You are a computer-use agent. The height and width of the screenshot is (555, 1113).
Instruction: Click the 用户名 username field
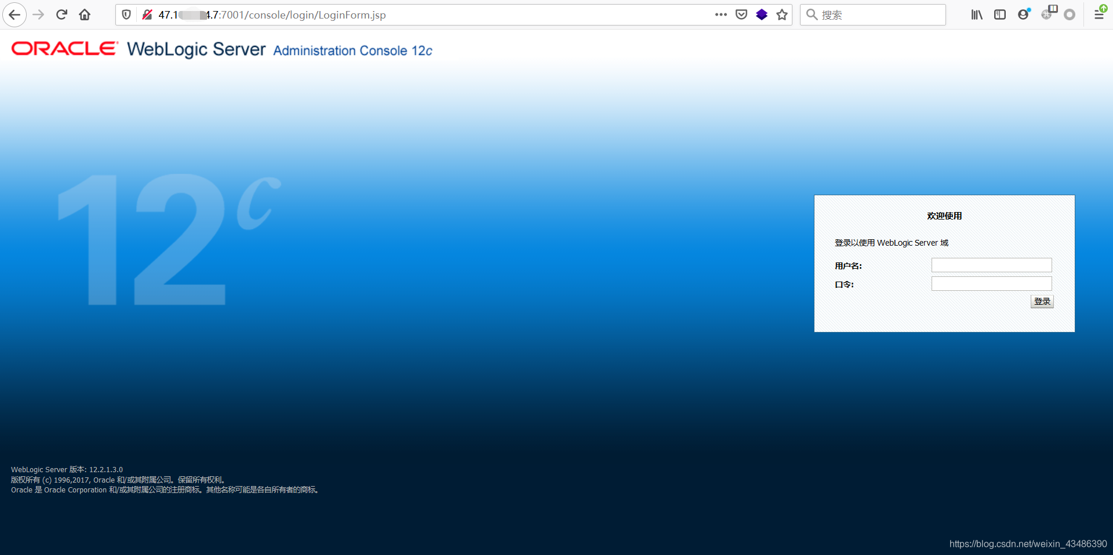[991, 265]
